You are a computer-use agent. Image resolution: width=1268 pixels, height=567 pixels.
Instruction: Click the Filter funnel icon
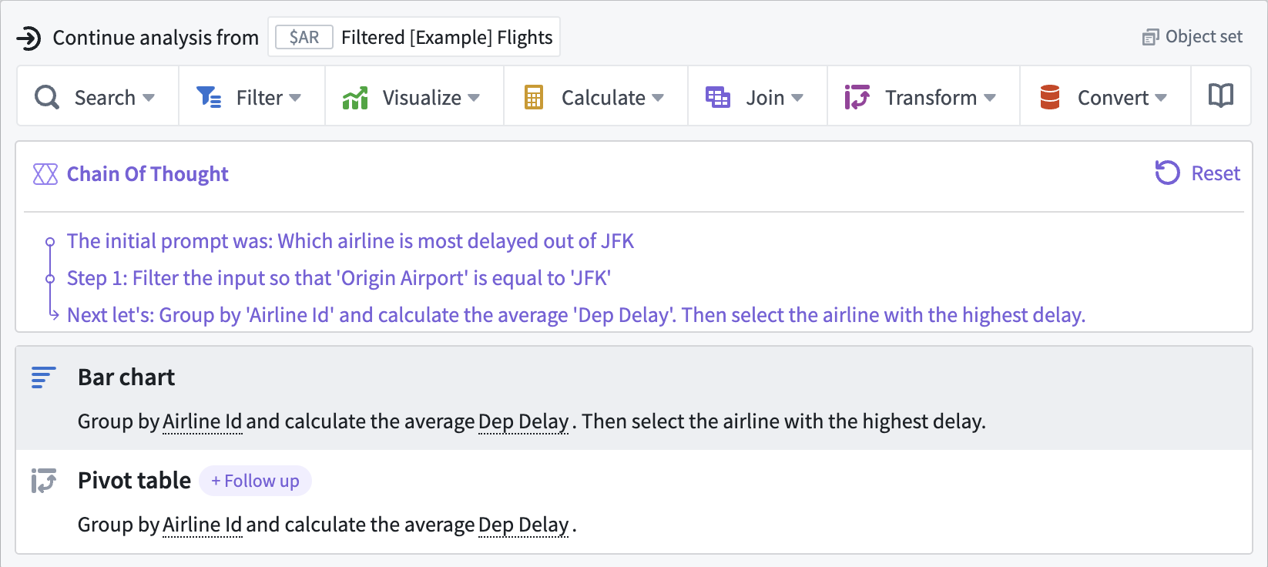click(x=209, y=97)
